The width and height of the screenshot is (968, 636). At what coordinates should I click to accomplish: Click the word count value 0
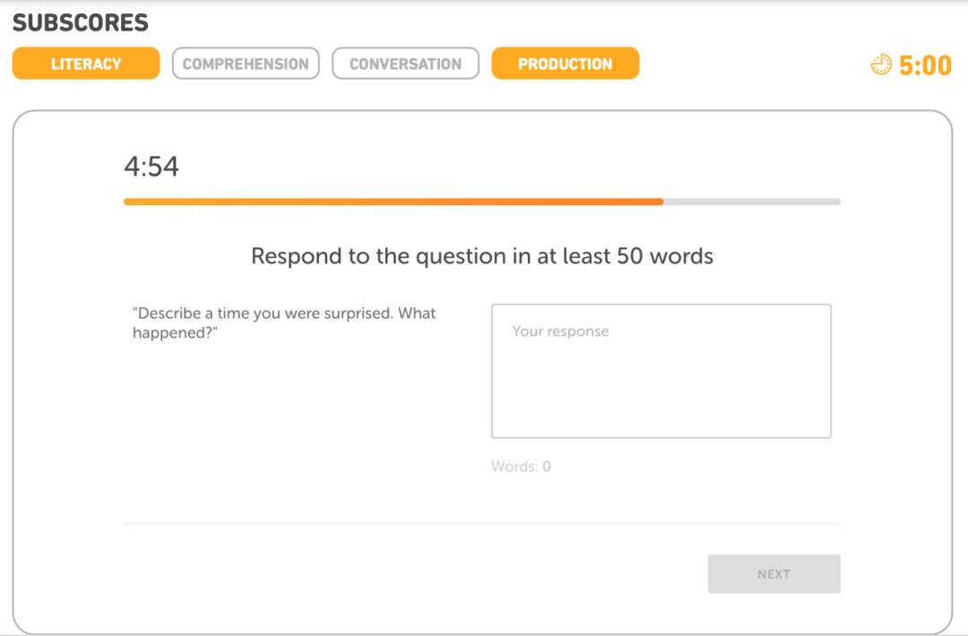(x=547, y=467)
